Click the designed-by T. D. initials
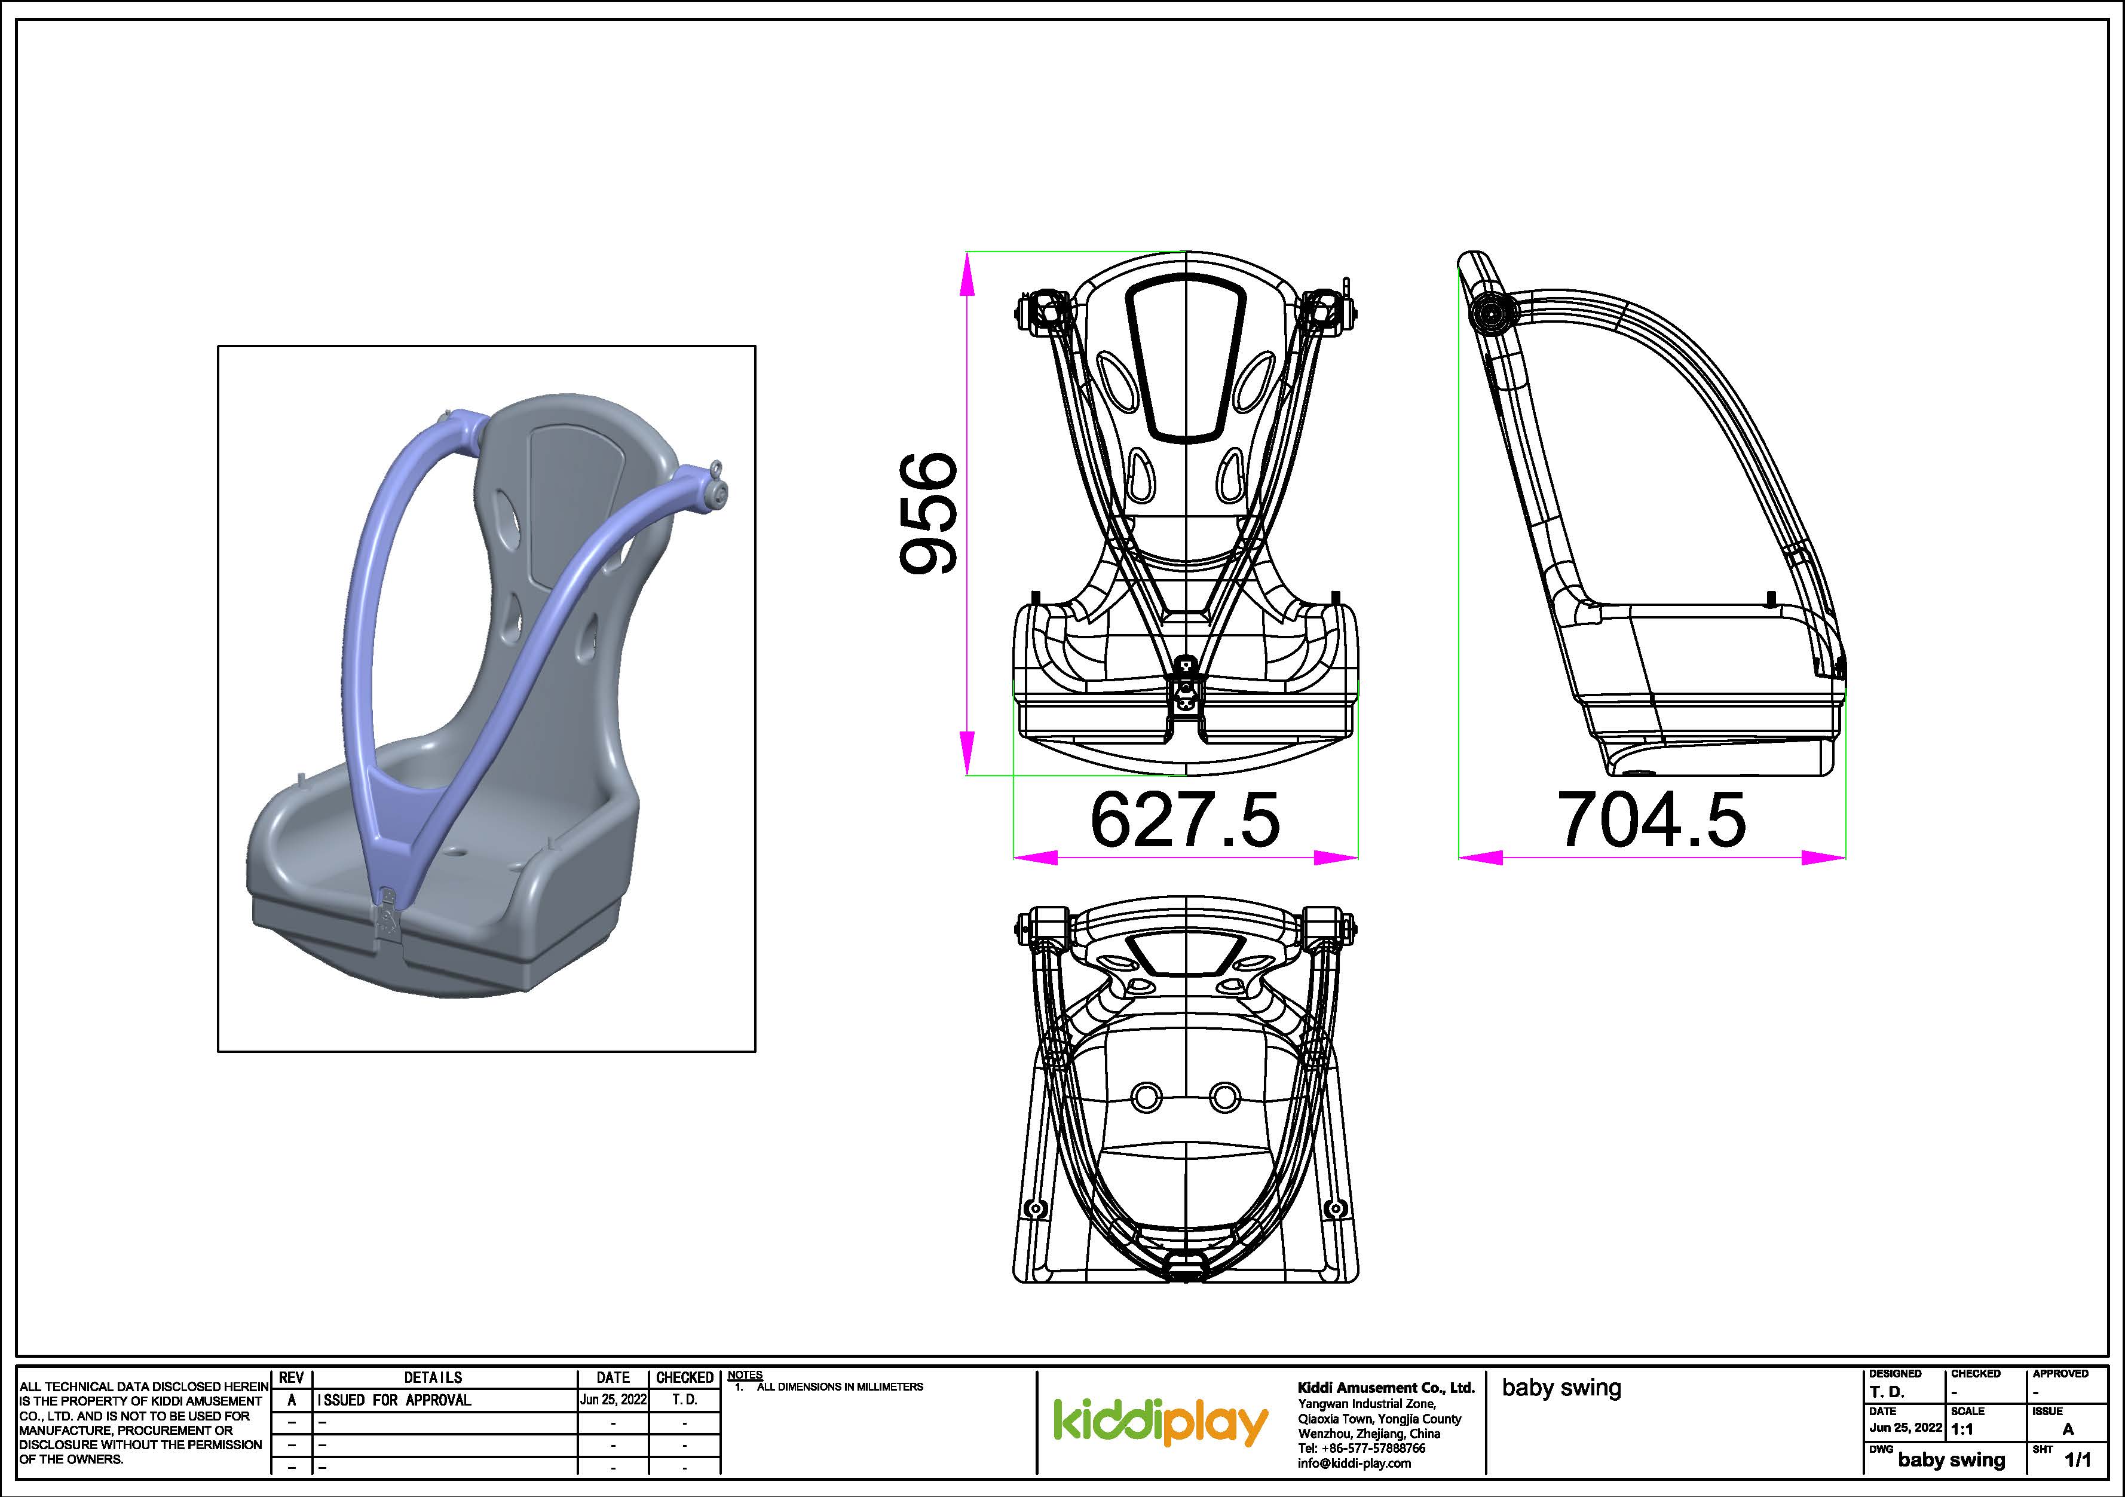This screenshot has width=2125, height=1497. coord(1887,1392)
